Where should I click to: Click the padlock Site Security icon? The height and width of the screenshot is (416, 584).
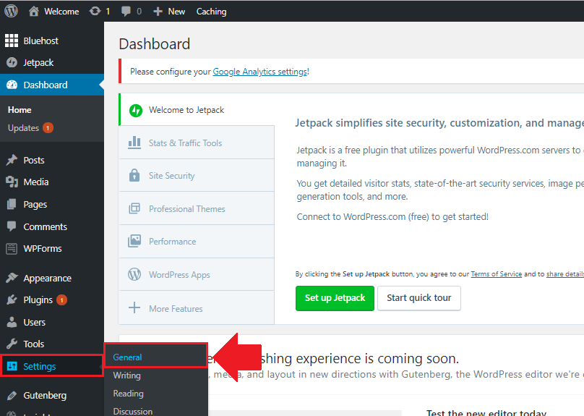point(134,175)
